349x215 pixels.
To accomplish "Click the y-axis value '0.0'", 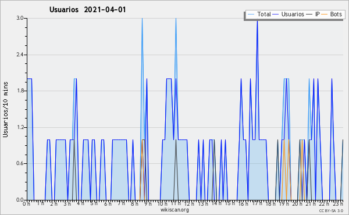I will pyautogui.click(x=20, y=200).
